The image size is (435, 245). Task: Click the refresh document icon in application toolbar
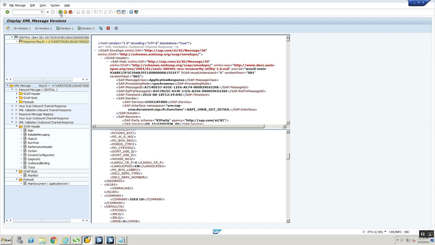pyautogui.click(x=116, y=28)
